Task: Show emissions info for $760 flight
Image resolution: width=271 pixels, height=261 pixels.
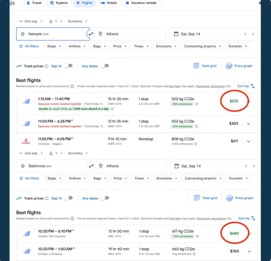Action: point(194,254)
